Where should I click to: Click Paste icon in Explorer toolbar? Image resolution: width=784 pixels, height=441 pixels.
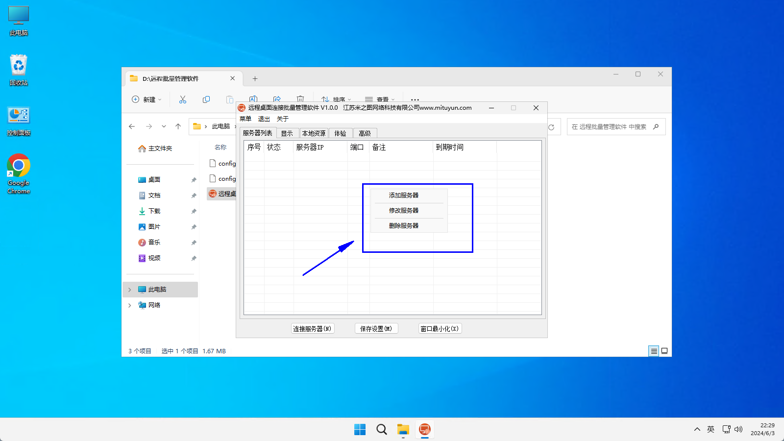[229, 99]
